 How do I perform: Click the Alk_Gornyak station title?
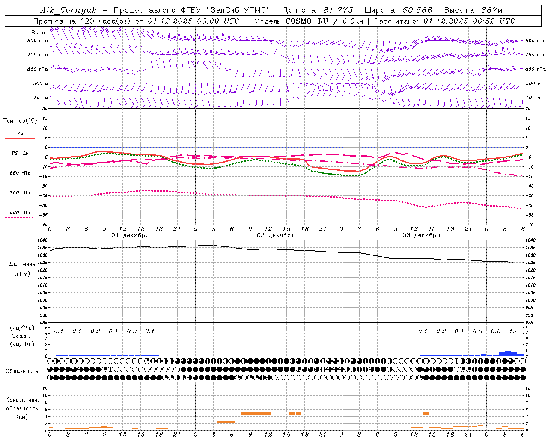pyautogui.click(x=68, y=10)
